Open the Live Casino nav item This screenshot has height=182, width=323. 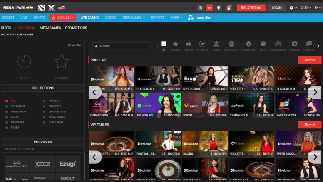[89, 18]
